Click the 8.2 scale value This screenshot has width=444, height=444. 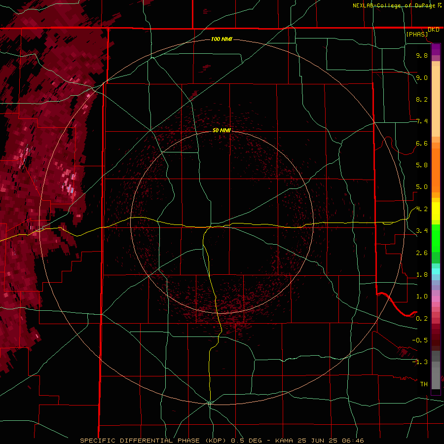(x=422, y=99)
